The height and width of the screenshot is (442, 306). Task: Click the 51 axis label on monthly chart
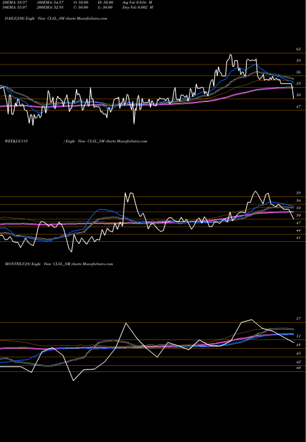298,336
